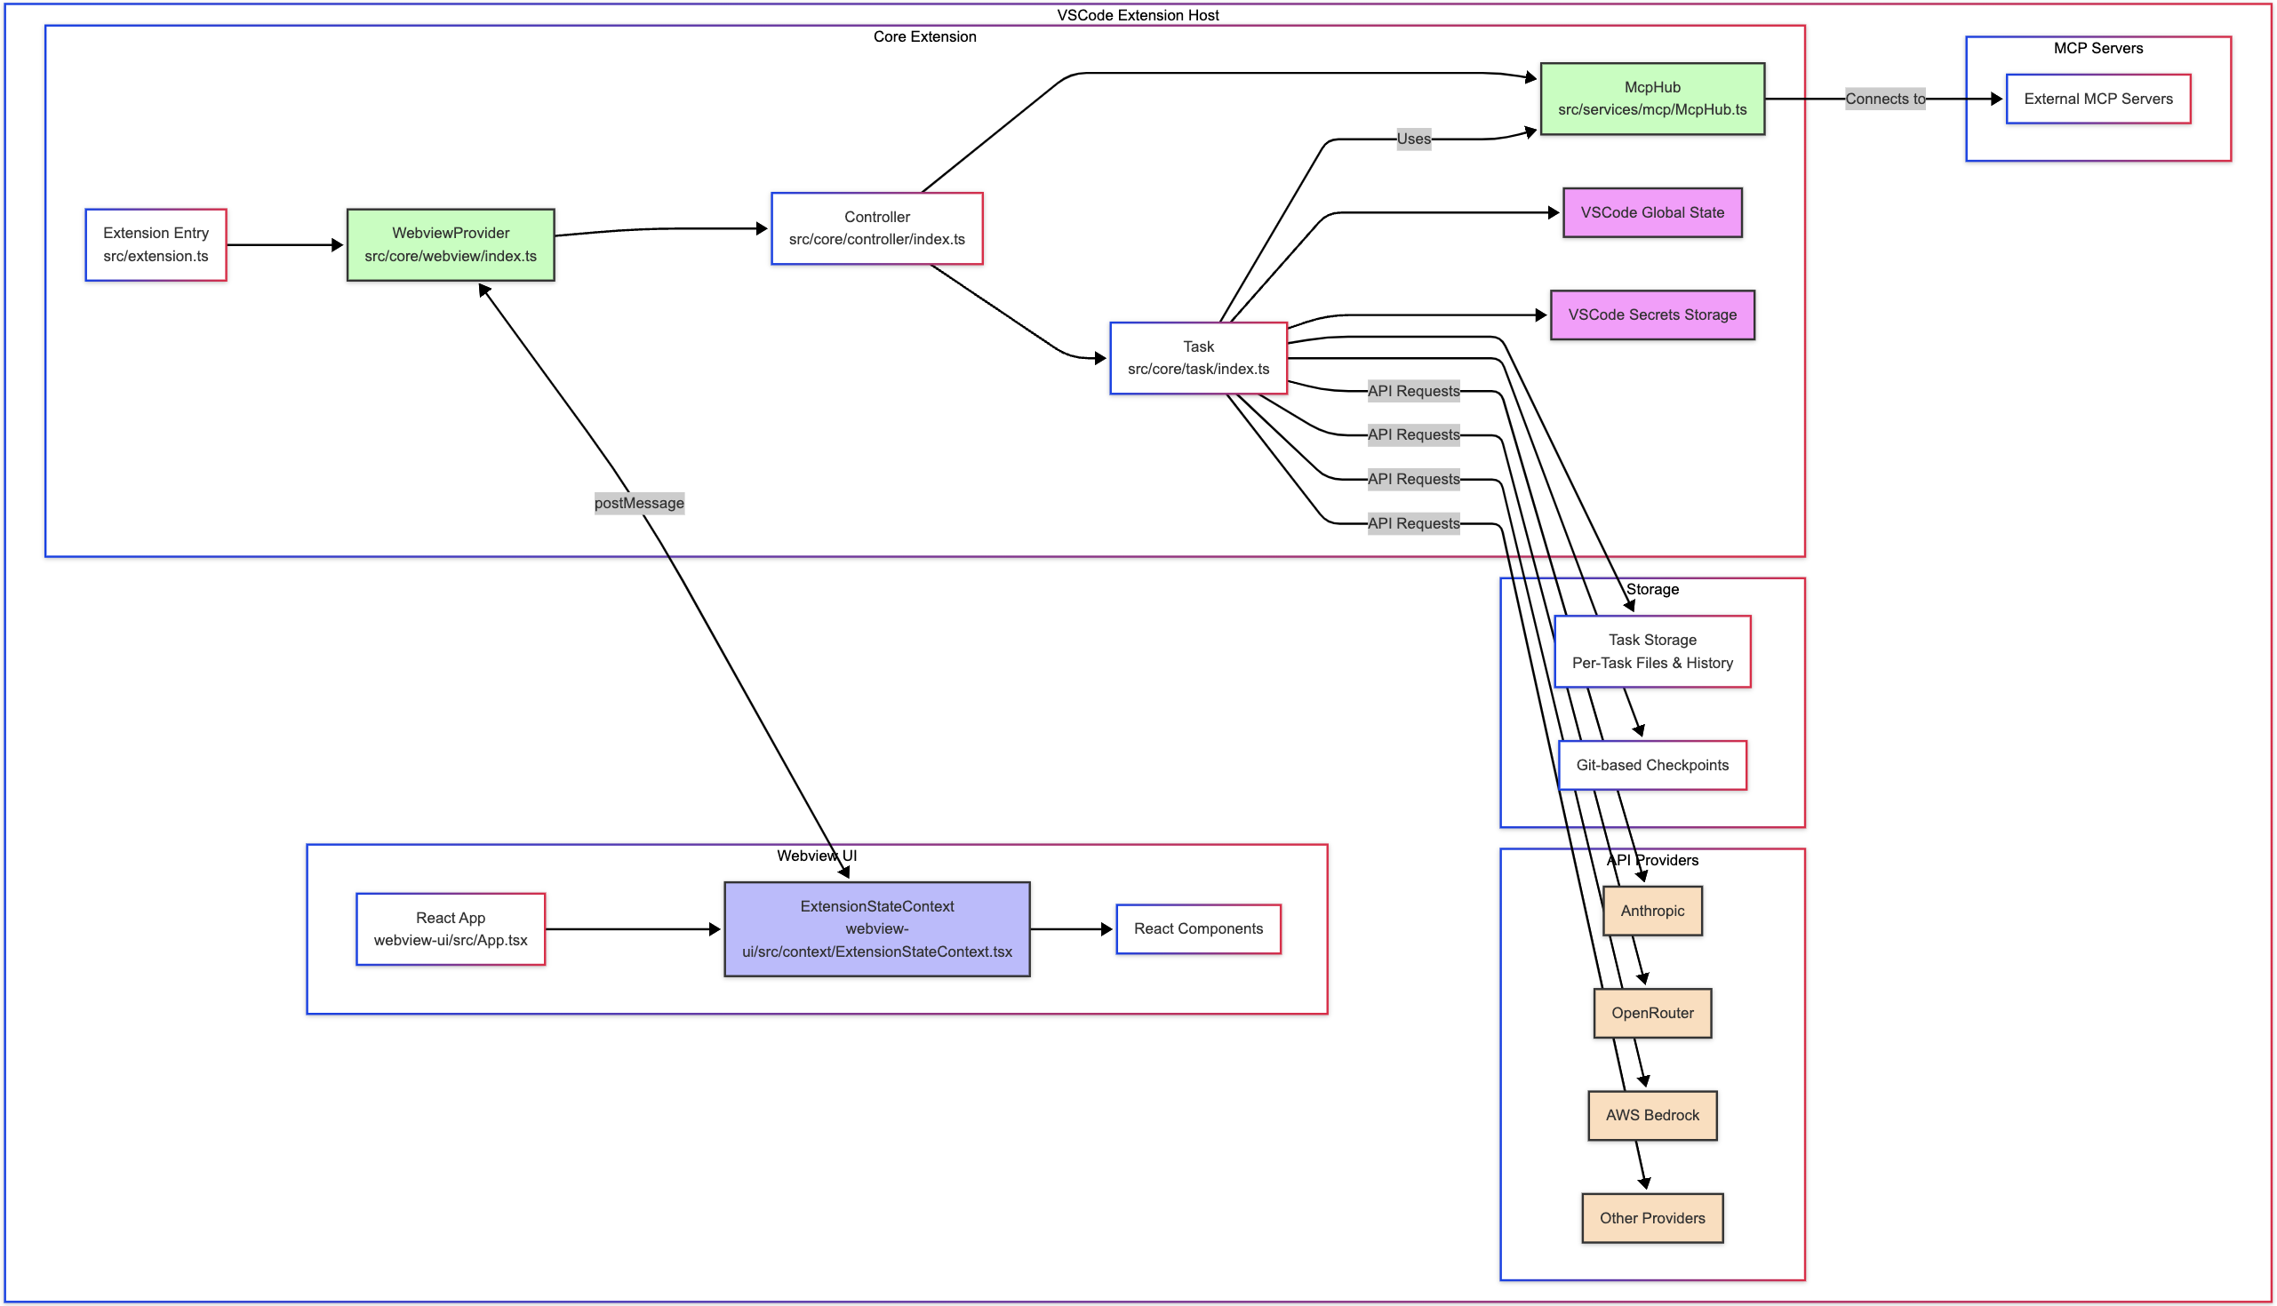The height and width of the screenshot is (1306, 2277).
Task: Select the Task src/core/task/index.ts node
Action: click(x=1198, y=358)
